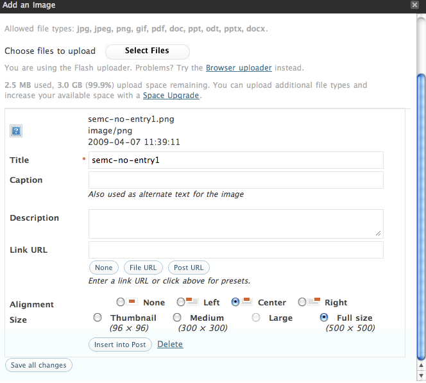Set alignment to Right radio button
This screenshot has width=426, height=383.
(x=302, y=302)
